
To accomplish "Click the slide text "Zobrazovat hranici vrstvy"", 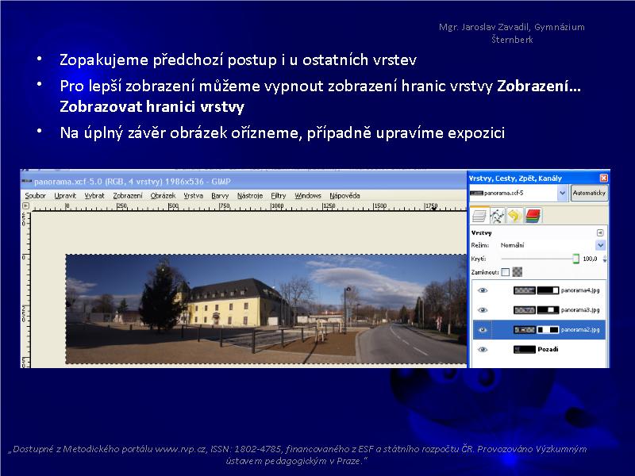I will [152, 107].
